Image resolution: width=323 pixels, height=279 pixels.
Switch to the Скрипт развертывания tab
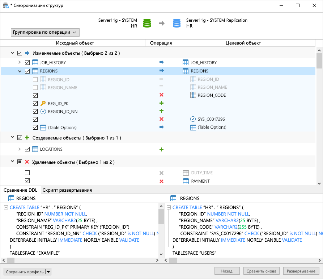[x=68, y=190]
